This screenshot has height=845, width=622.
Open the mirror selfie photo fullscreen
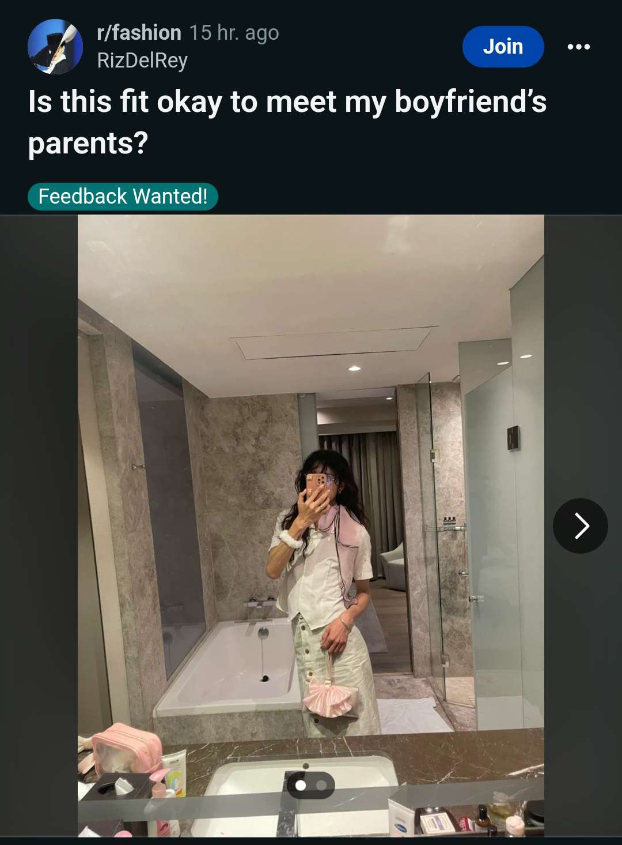[x=311, y=525]
